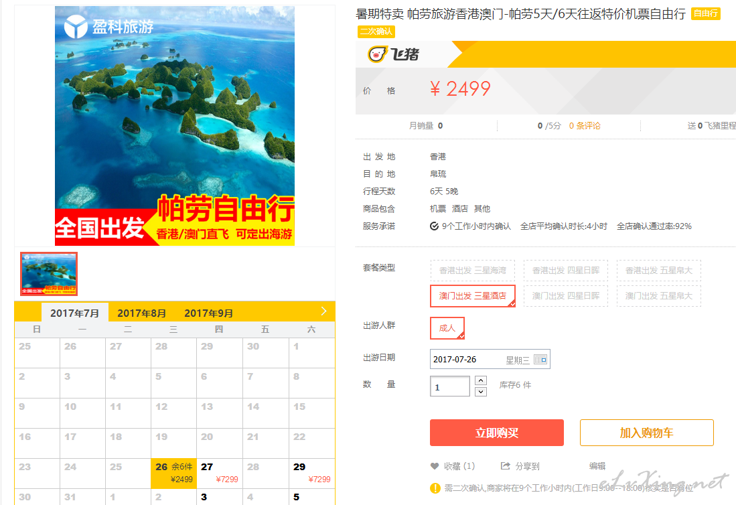
Task: Click the 加入购物车 button
Action: tap(647, 433)
